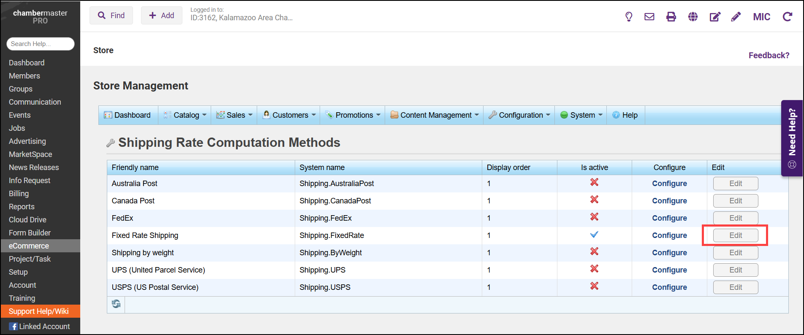
Task: Open the Feedback link
Action: (x=769, y=55)
